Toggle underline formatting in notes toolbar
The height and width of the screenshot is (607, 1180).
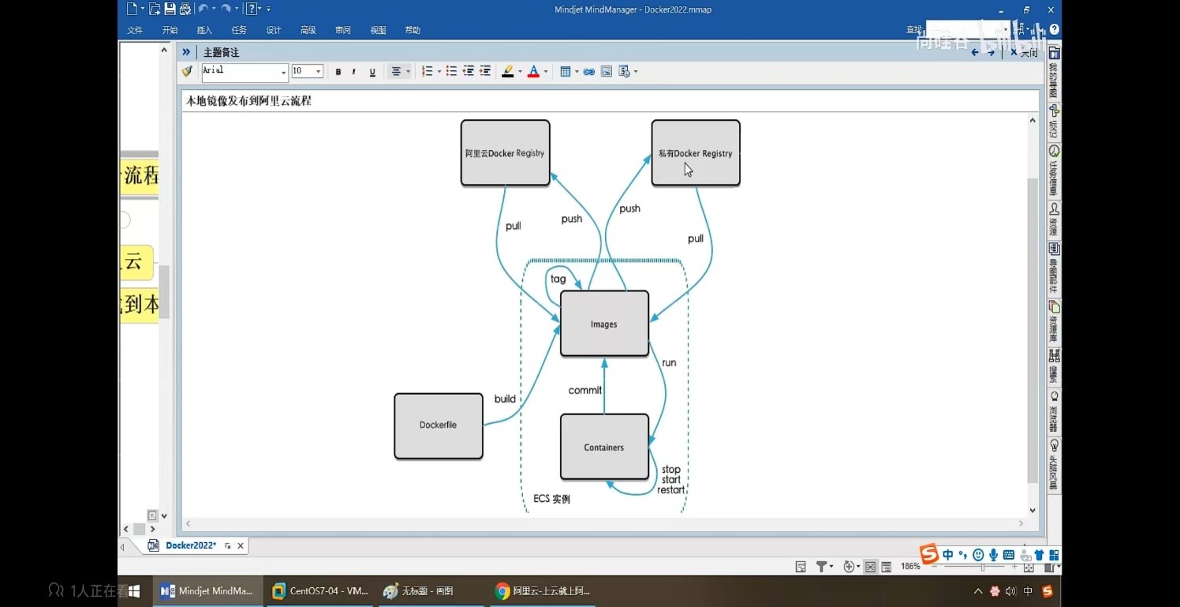pyautogui.click(x=372, y=72)
